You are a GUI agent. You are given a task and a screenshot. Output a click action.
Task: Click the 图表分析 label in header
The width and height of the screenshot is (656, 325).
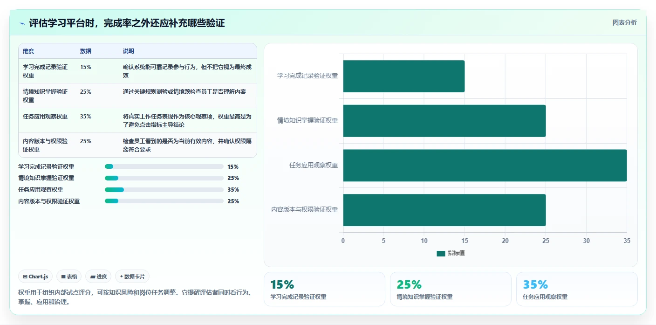(x=624, y=23)
